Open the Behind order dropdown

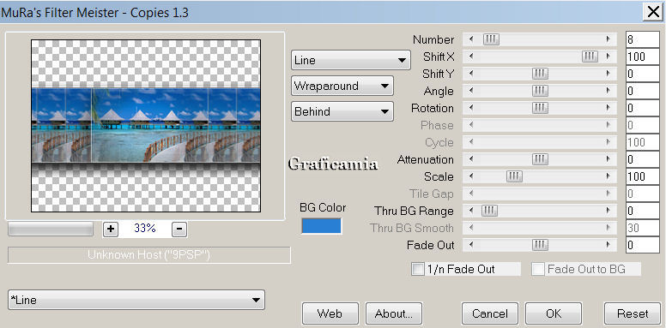(x=342, y=112)
